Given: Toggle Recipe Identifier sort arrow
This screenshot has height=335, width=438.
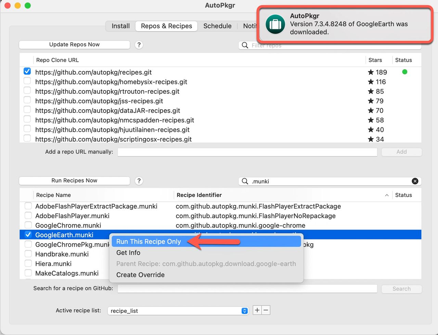Looking at the screenshot, I should (x=387, y=195).
